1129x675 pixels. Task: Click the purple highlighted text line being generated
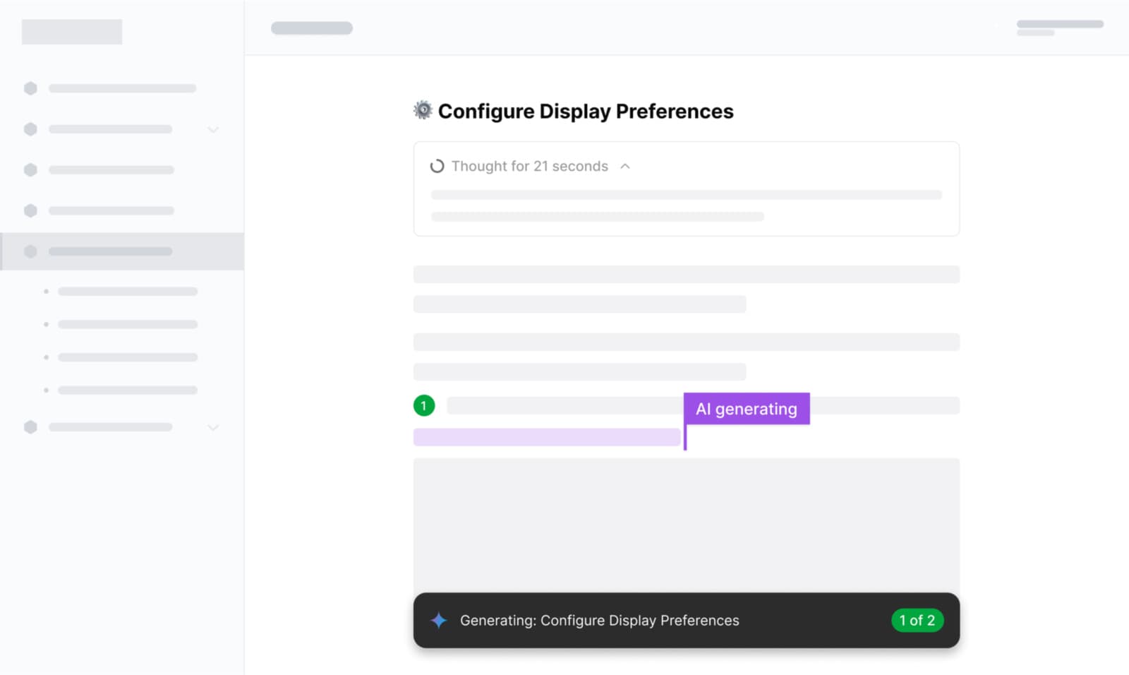tap(547, 437)
